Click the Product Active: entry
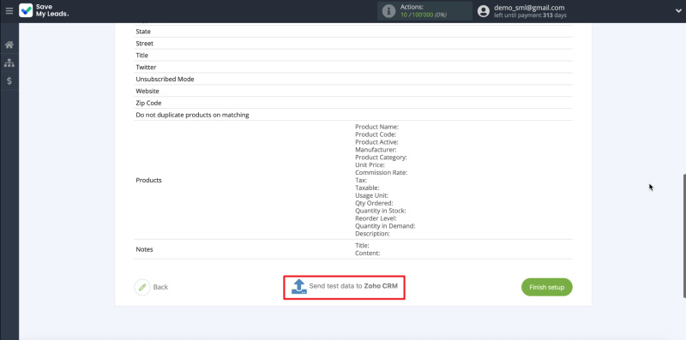The width and height of the screenshot is (686, 340). coord(376,142)
